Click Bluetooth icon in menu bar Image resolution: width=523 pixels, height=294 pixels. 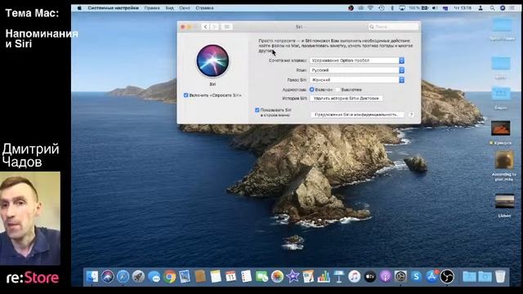click(x=392, y=7)
